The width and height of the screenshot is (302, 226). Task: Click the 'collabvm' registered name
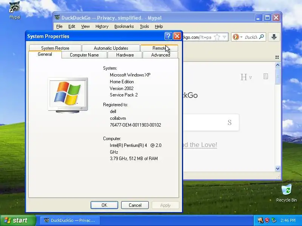click(x=118, y=118)
